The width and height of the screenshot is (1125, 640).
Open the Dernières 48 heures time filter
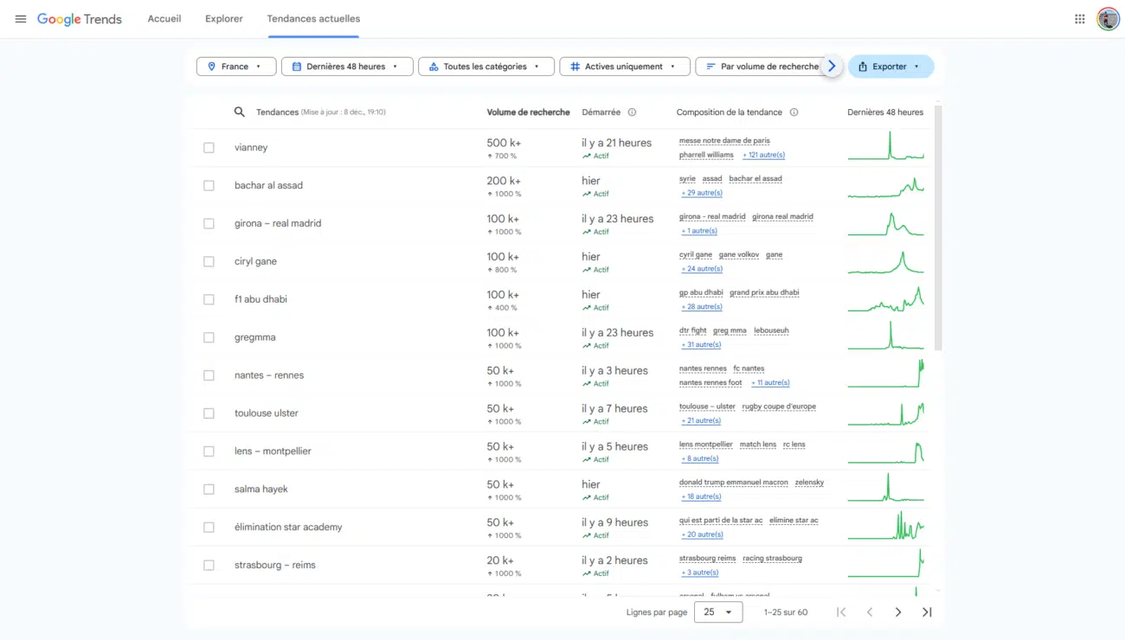point(347,67)
